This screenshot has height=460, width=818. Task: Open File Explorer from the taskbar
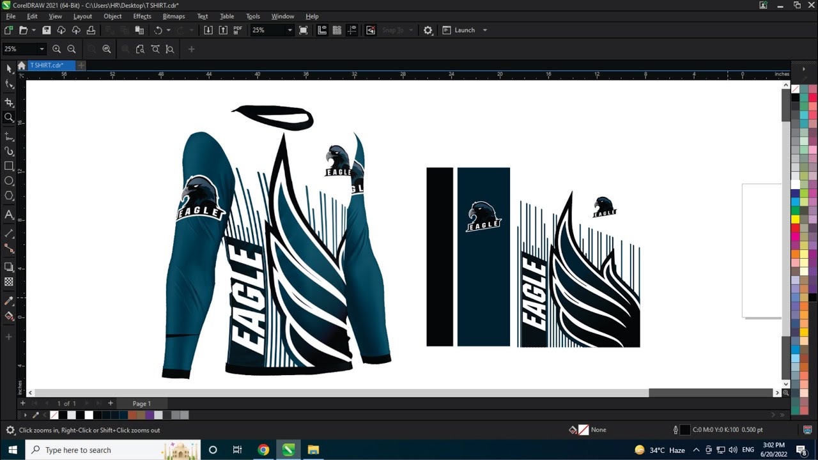[313, 450]
